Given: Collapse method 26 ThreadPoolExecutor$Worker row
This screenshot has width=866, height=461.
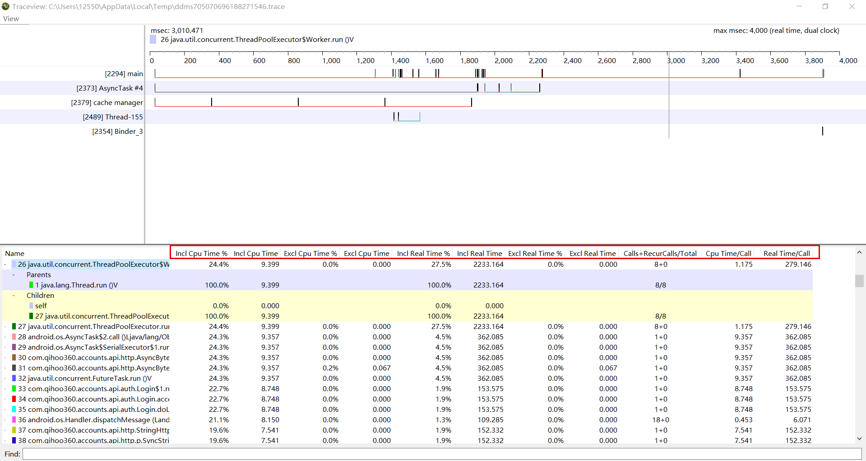Looking at the screenshot, I should coord(5,265).
